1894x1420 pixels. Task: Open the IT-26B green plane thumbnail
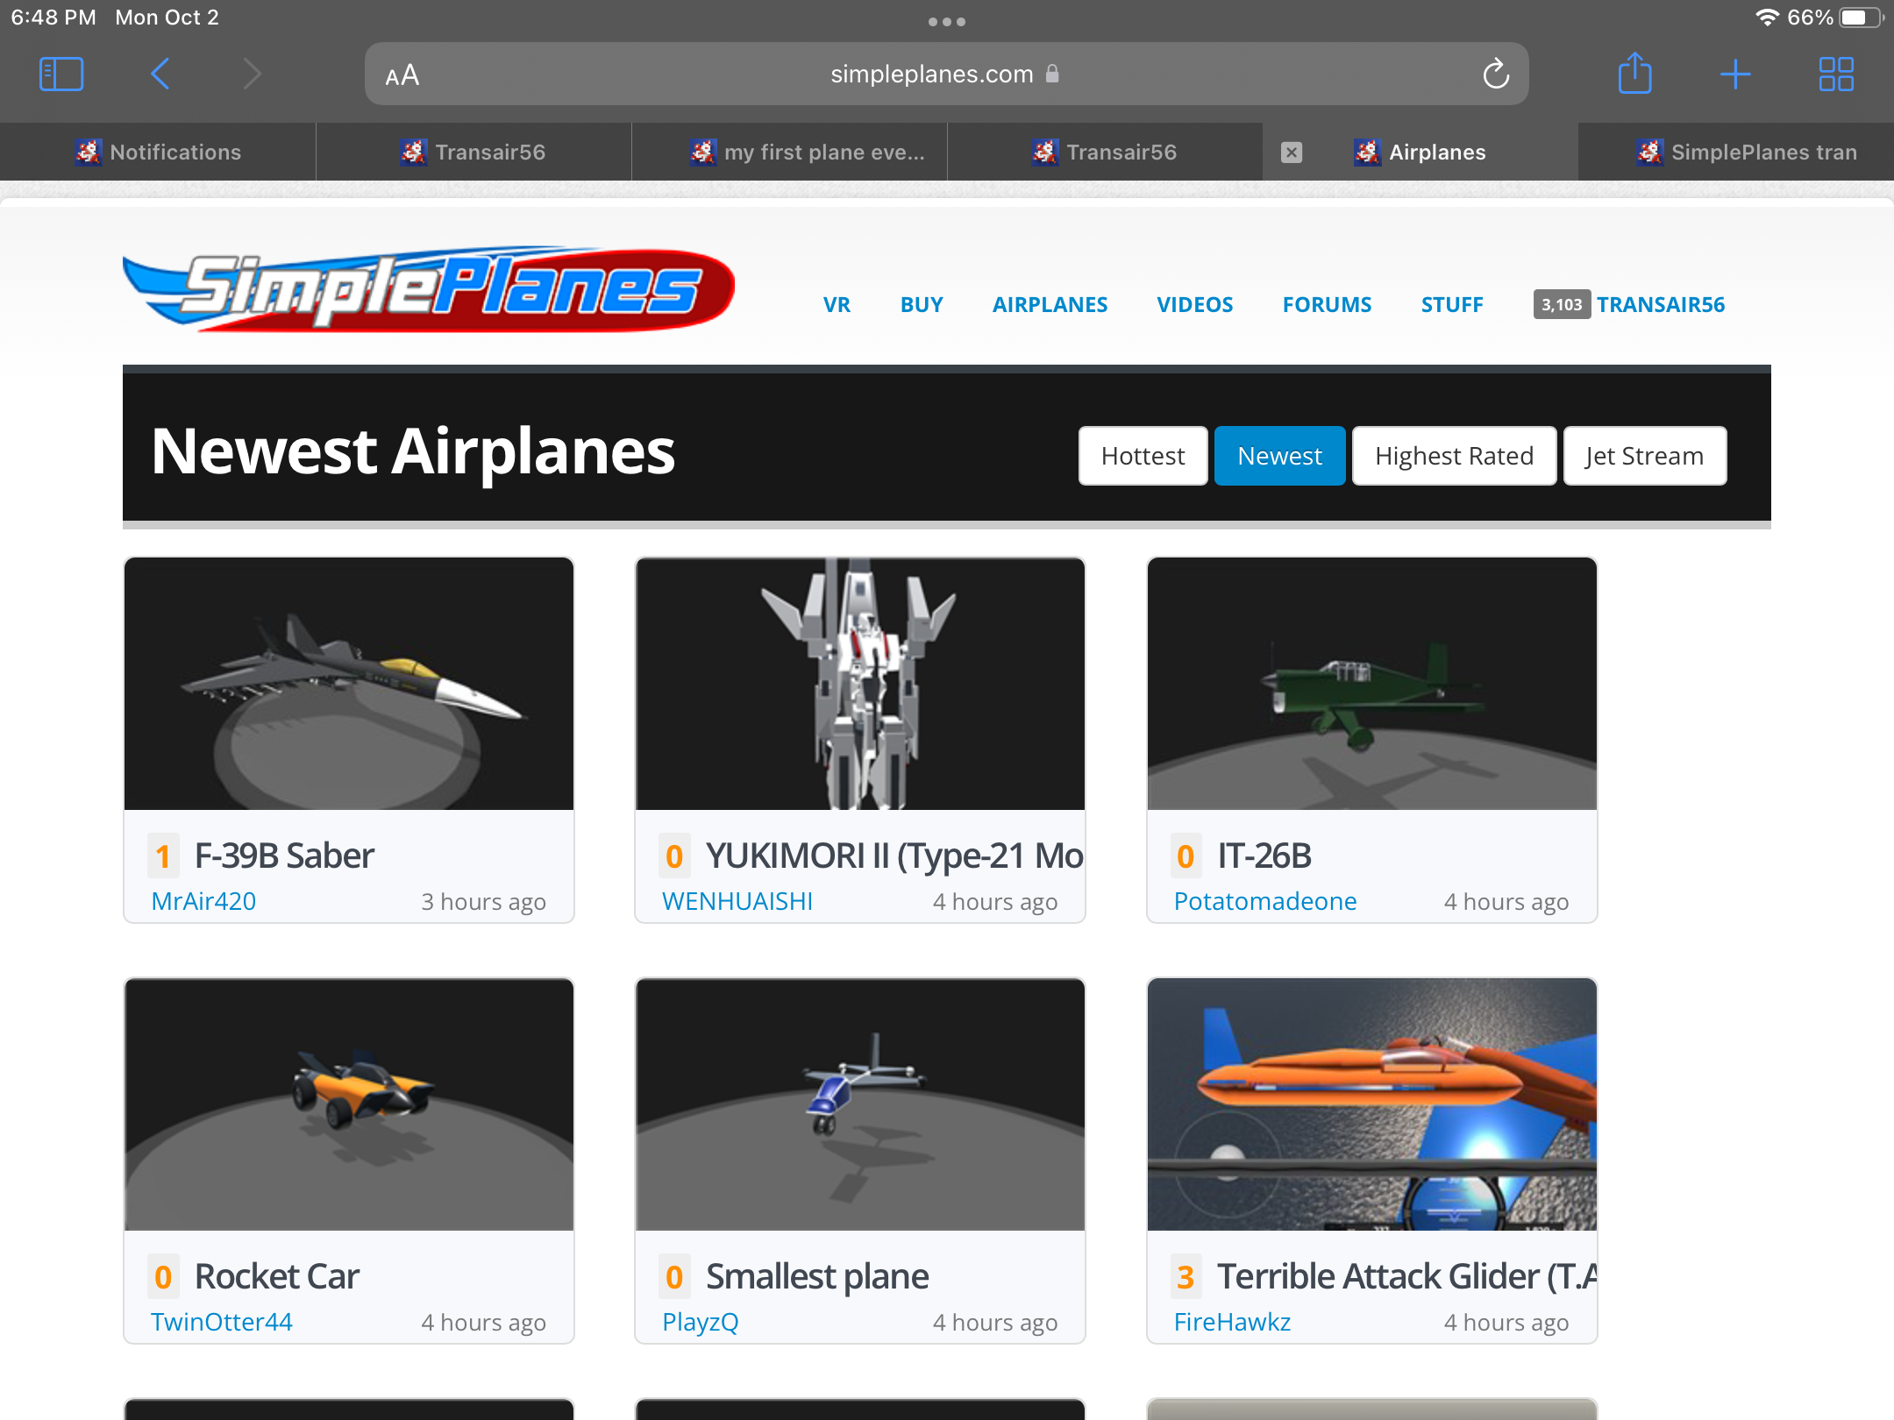[x=1371, y=684]
